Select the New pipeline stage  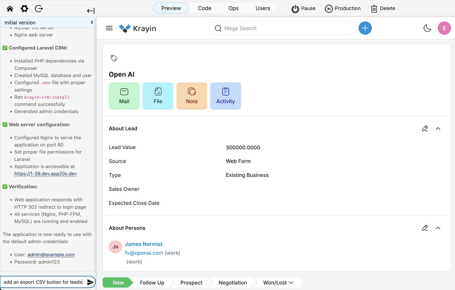point(118,283)
